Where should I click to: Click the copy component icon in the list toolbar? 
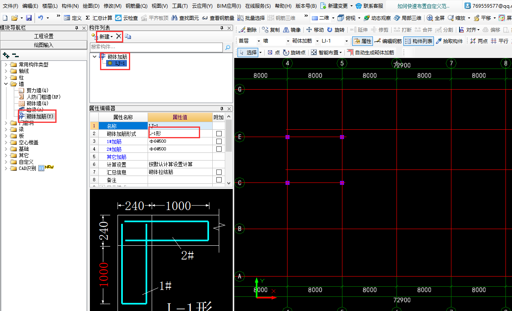pos(128,36)
